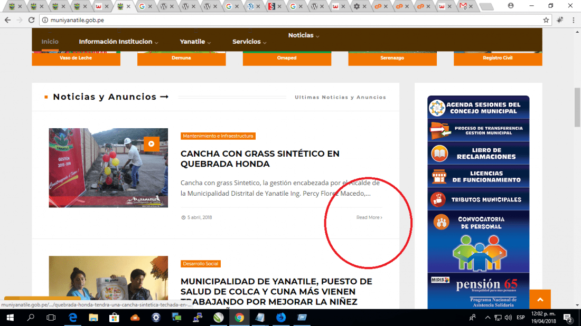Open the Desarrollo Social category tag
Screen dimensions: 581x326
(201, 264)
